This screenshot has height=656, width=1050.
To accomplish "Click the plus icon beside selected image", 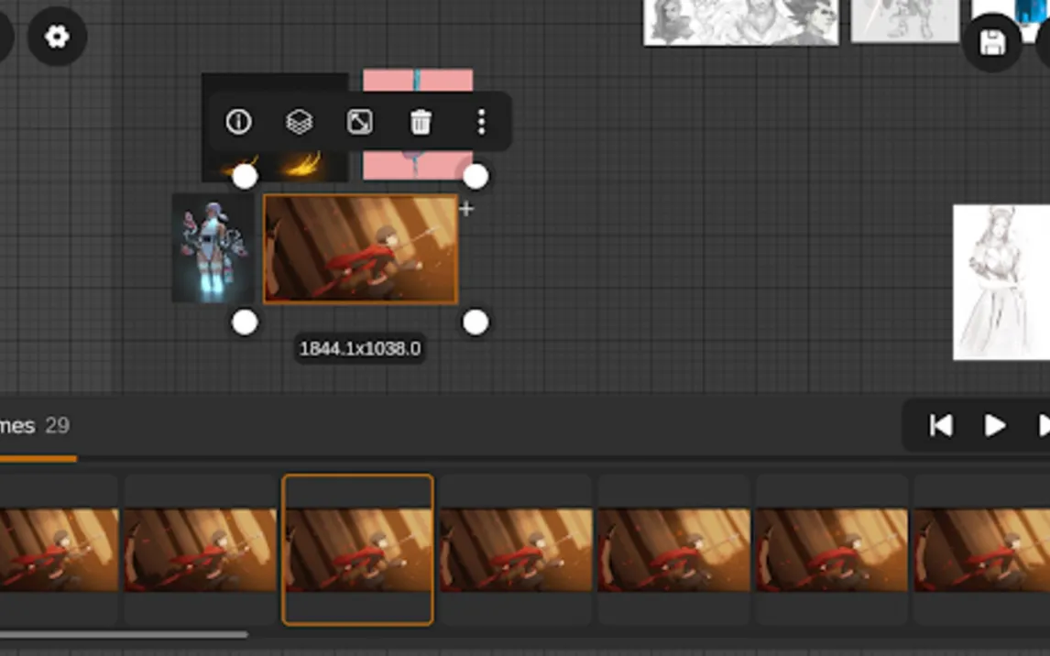I will click(x=466, y=209).
